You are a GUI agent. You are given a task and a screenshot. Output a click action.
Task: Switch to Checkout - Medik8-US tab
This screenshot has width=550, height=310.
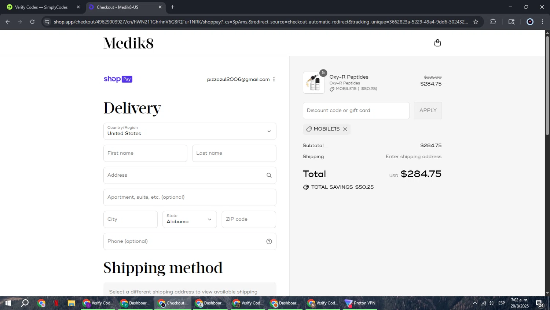coord(125,7)
